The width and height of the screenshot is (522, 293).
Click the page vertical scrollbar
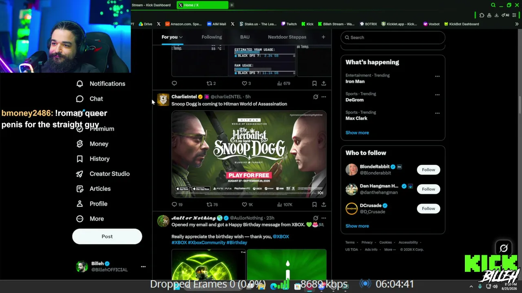click(520, 106)
